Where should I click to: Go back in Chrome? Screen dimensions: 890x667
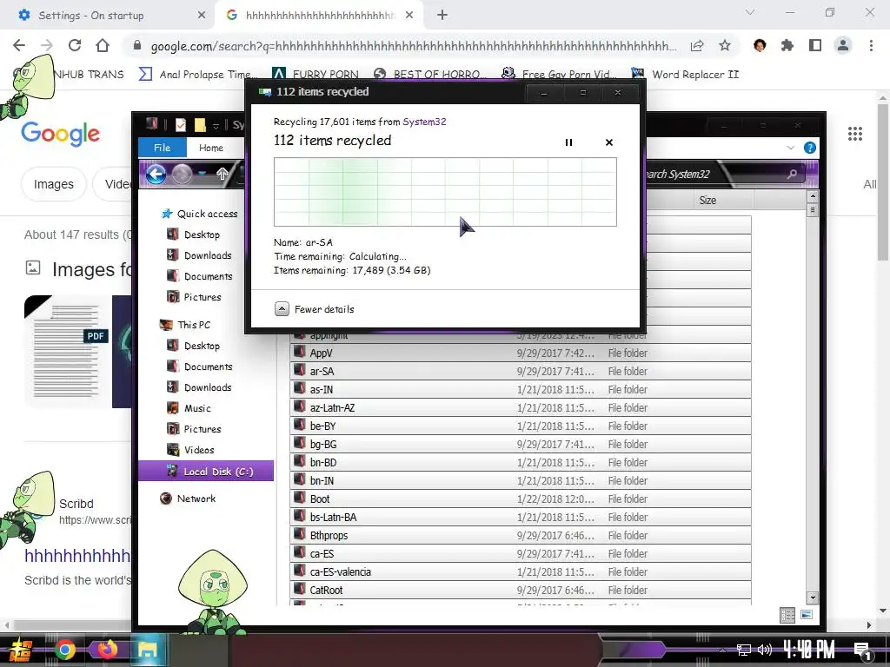pos(19,45)
